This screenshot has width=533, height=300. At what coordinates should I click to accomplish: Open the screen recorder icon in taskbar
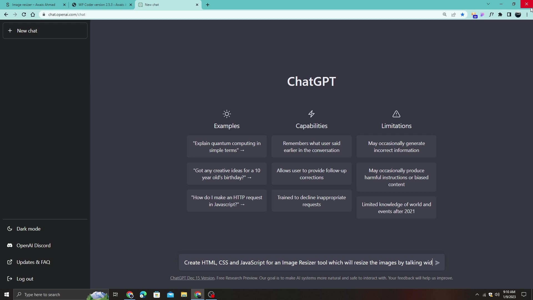(211, 294)
